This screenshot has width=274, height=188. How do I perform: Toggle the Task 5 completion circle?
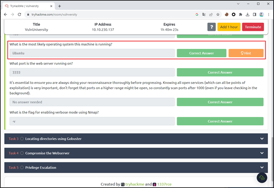click(22, 167)
